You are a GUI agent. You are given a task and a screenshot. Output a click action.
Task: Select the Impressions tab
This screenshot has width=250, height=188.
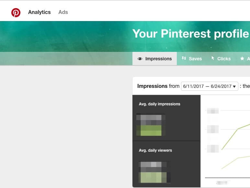(154, 59)
